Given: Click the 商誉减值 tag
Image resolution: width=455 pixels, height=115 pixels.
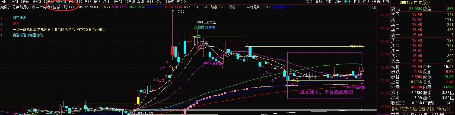Looking at the screenshot, I should tap(19, 35).
